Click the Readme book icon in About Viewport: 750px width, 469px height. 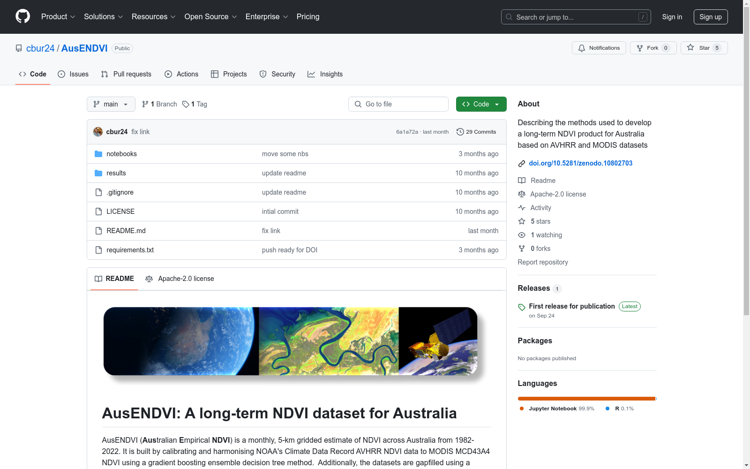[x=522, y=181]
